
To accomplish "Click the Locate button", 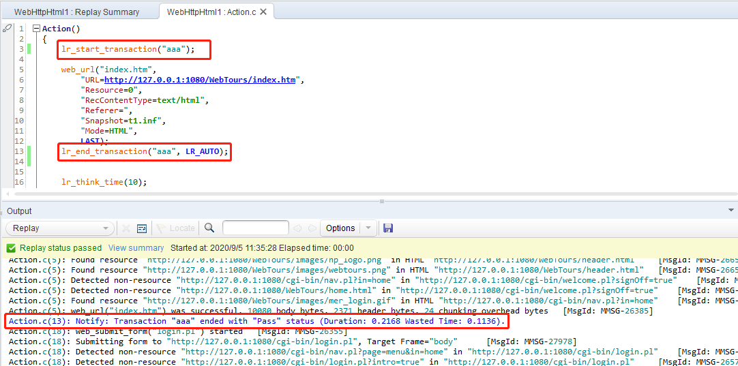I will (x=175, y=228).
